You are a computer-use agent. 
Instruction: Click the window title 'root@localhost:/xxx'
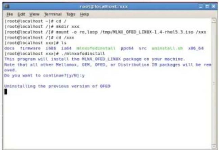pyautogui.click(x=104, y=6)
